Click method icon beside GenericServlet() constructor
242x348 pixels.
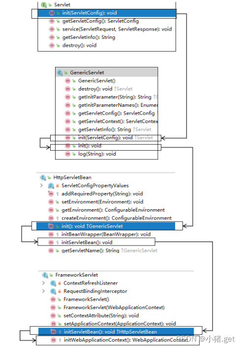[68, 81]
